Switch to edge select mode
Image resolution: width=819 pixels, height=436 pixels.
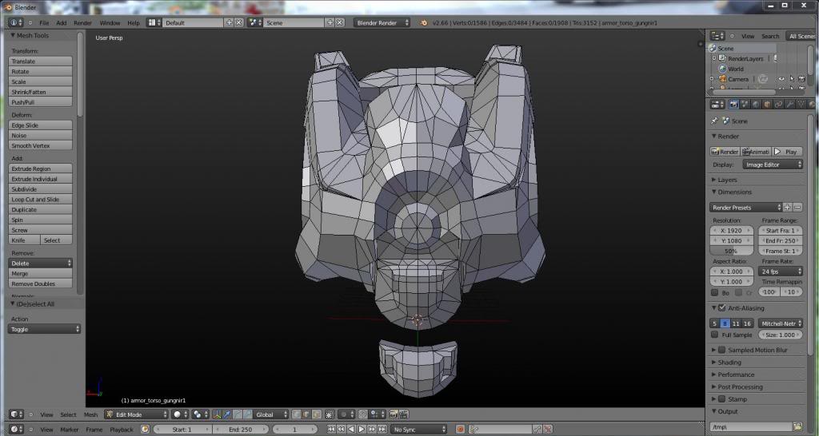click(x=306, y=414)
